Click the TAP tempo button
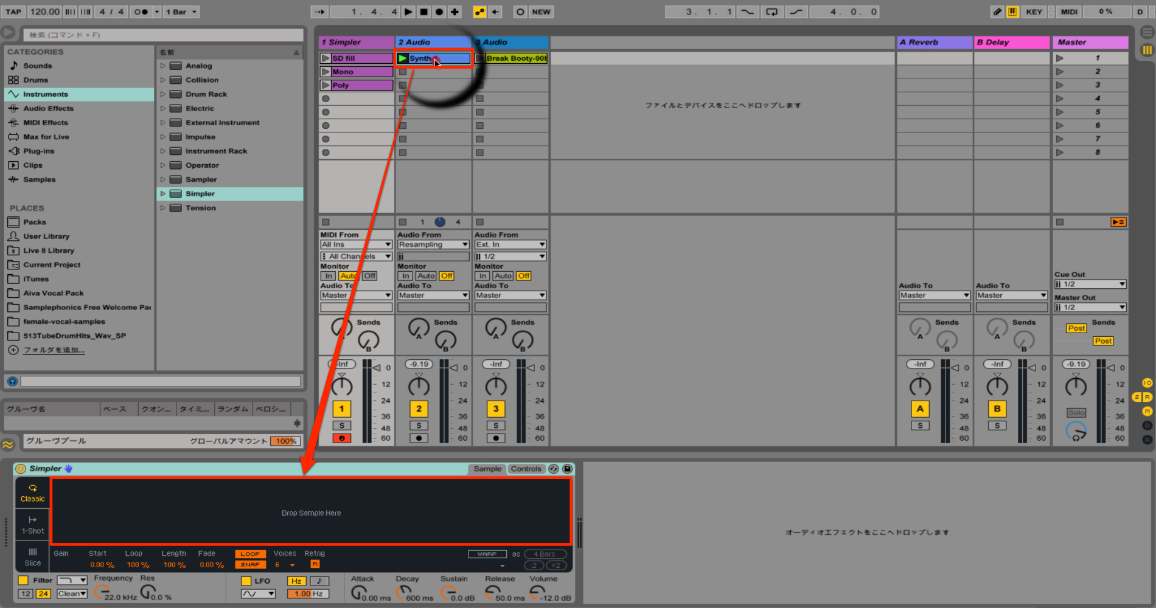Screen dimensions: 1156x608 click(x=13, y=12)
